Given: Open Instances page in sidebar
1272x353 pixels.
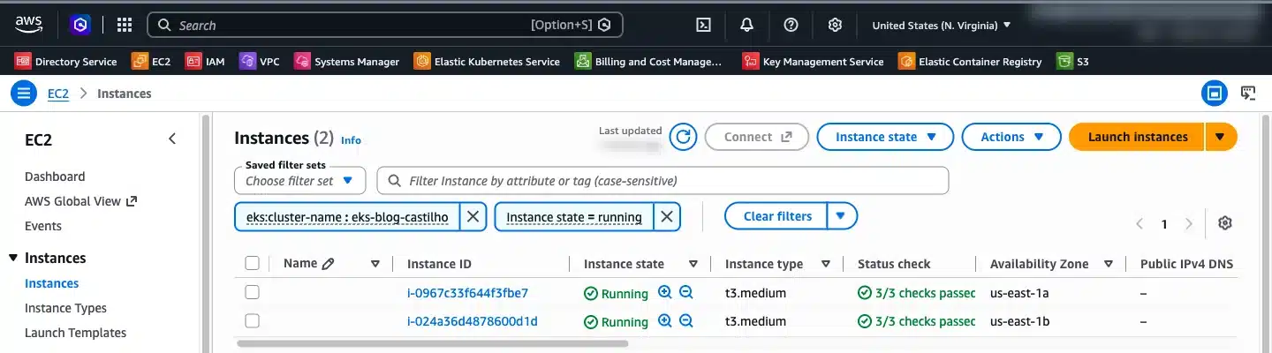Looking at the screenshot, I should click(x=51, y=283).
